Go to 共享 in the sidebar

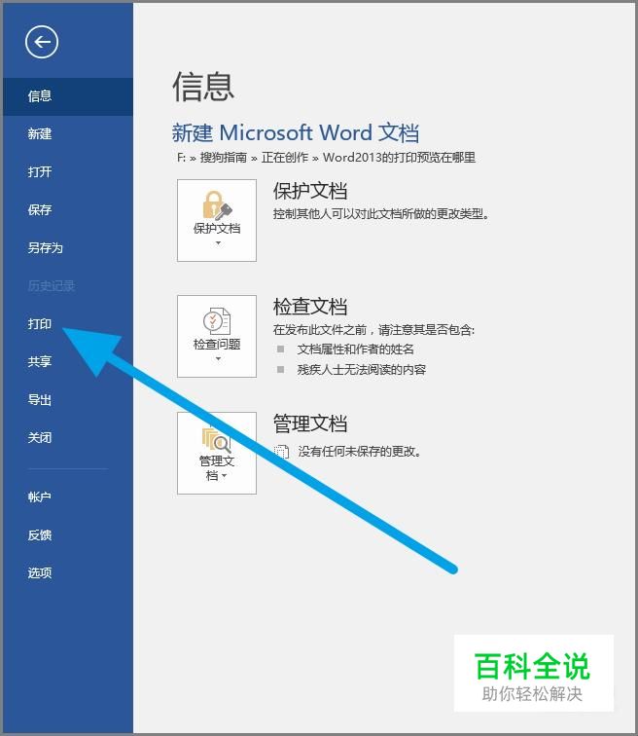tap(68, 361)
